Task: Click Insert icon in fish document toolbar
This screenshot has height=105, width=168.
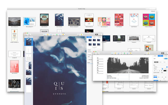Action: tap(45, 34)
